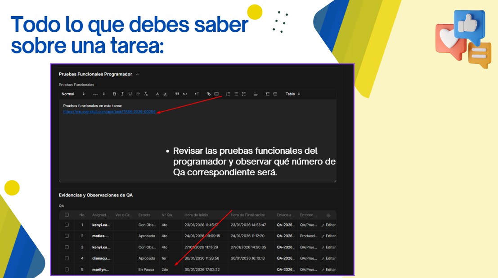Open the Table dropdown in editor toolbar
498x278 pixels.
click(x=292, y=94)
